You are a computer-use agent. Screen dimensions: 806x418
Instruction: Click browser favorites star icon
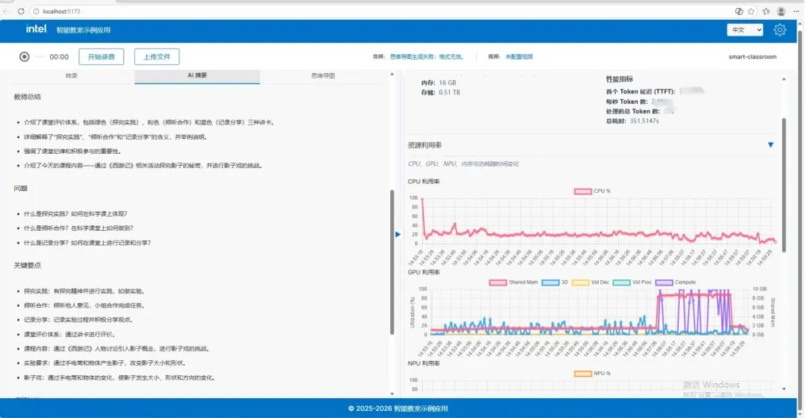(766, 11)
